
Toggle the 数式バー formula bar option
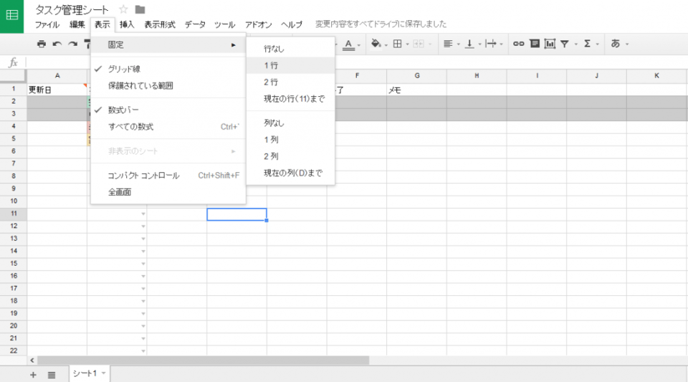tap(123, 110)
